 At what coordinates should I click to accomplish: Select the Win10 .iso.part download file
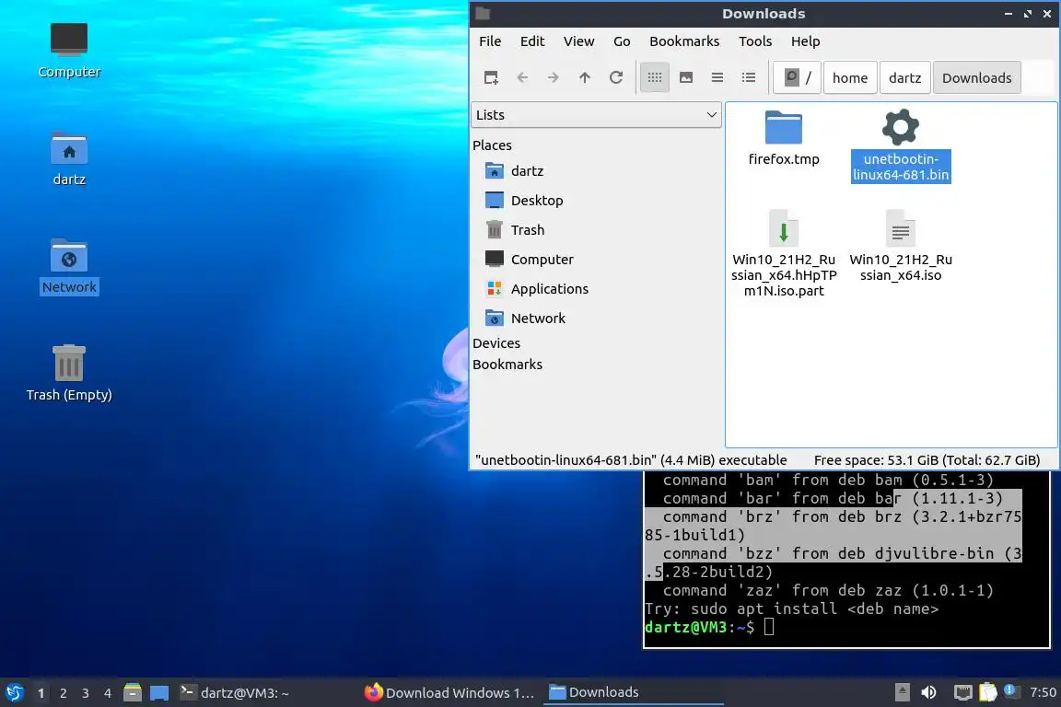(x=784, y=253)
